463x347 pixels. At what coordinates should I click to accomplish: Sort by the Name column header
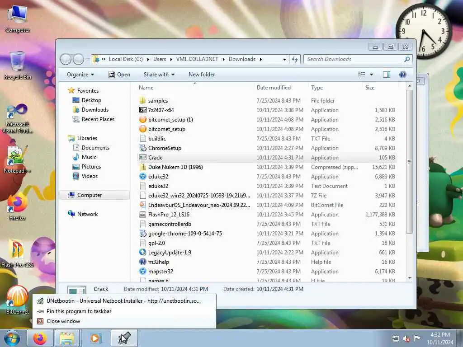coord(195,87)
